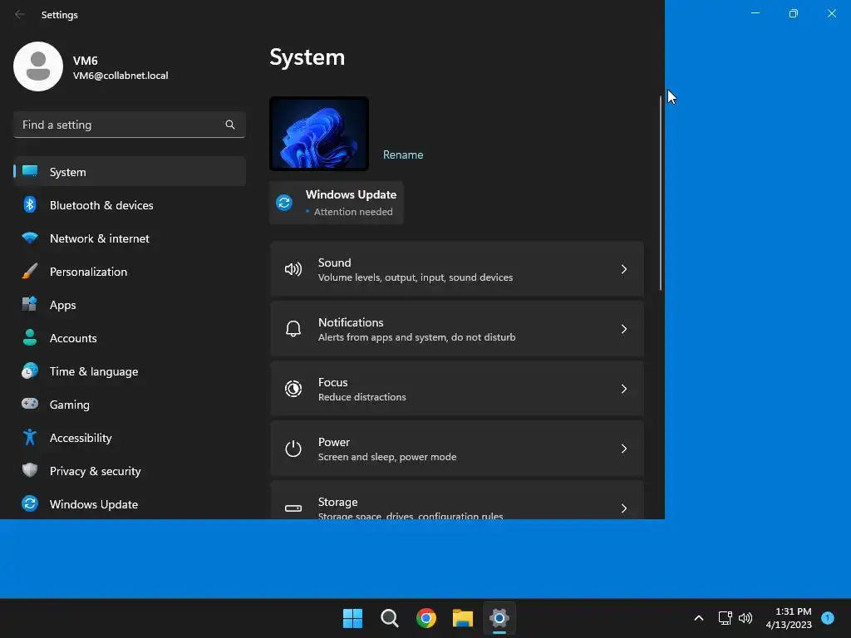
Task: Click the VM6@collabnet.local account text
Action: (121, 76)
